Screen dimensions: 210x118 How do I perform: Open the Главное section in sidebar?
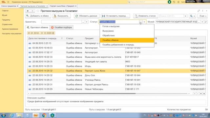coord(5,10)
